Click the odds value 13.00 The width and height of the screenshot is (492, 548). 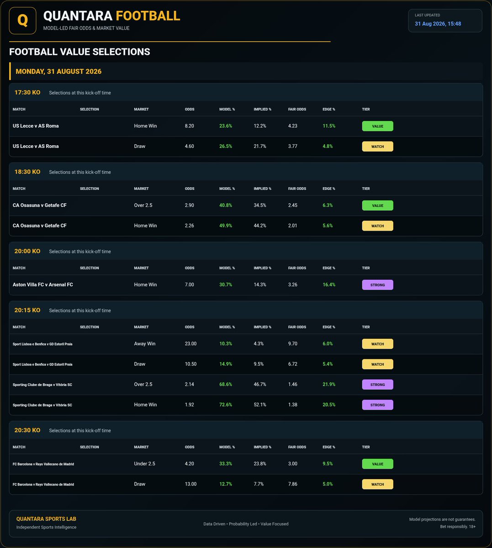pos(190,484)
